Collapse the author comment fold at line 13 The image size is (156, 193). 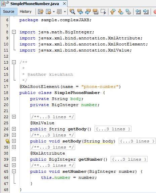(14, 62)
